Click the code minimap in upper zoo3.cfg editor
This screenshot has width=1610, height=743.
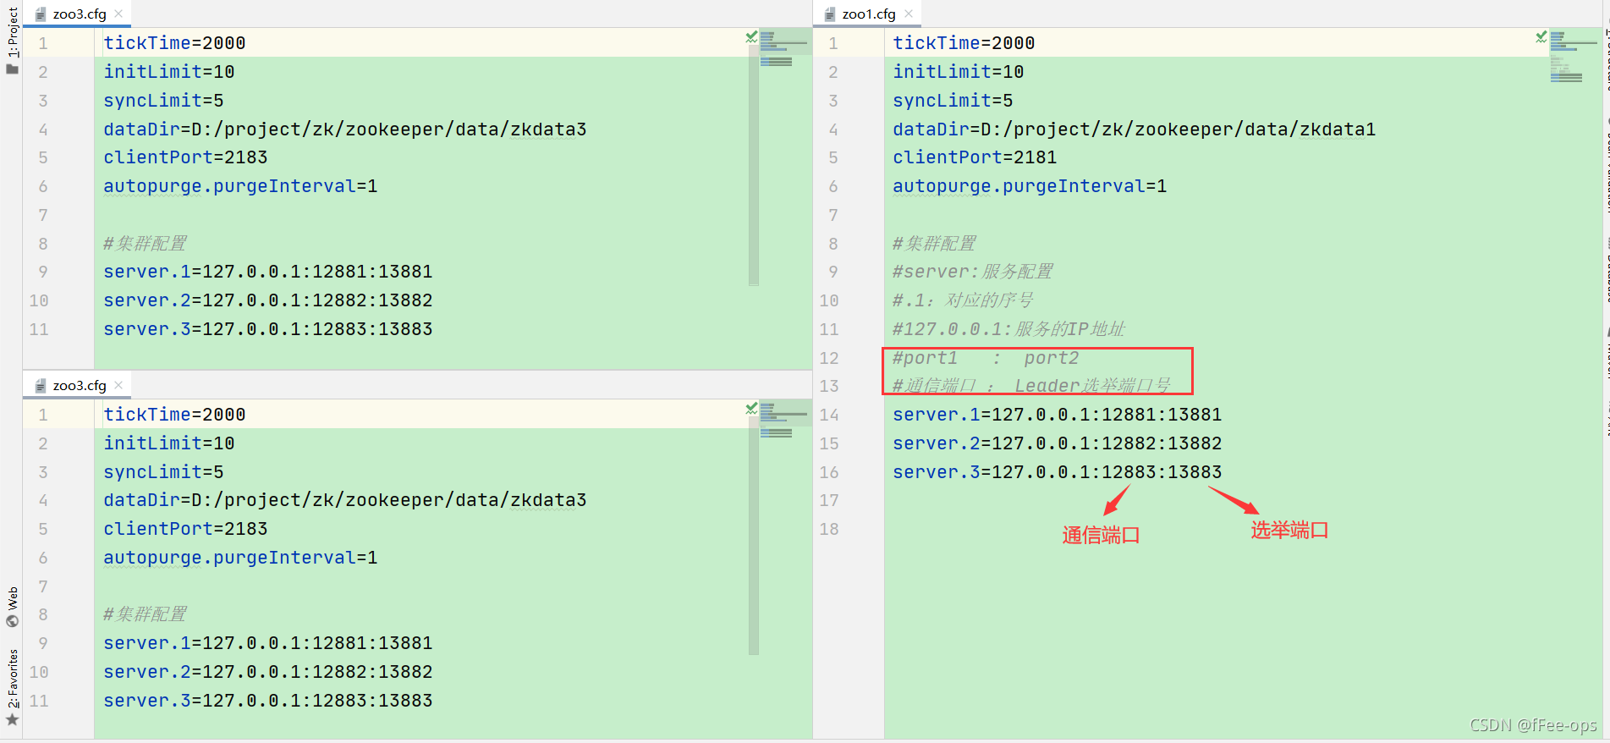coord(783,49)
